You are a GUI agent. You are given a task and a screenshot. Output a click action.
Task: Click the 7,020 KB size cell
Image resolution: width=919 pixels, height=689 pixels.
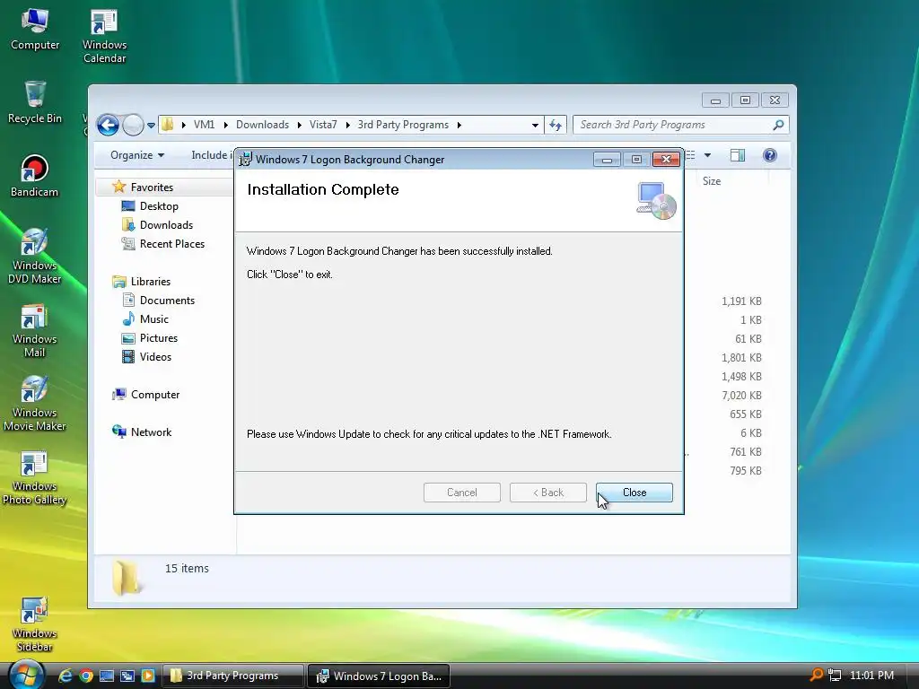[741, 396]
